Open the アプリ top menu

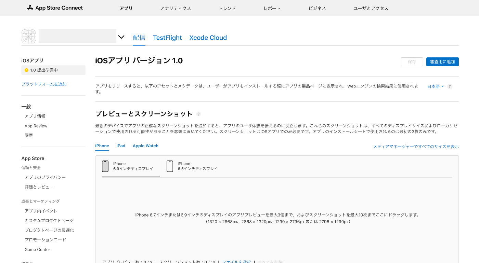(126, 8)
